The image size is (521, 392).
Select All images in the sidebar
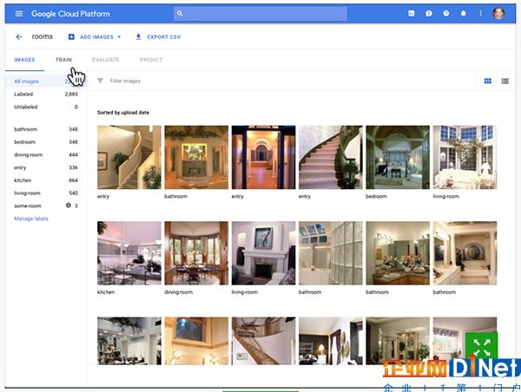[46, 81]
